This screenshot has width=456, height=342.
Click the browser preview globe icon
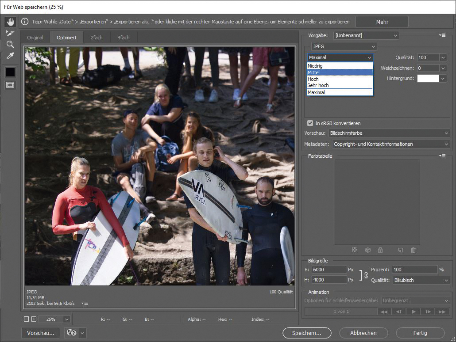[x=71, y=333]
